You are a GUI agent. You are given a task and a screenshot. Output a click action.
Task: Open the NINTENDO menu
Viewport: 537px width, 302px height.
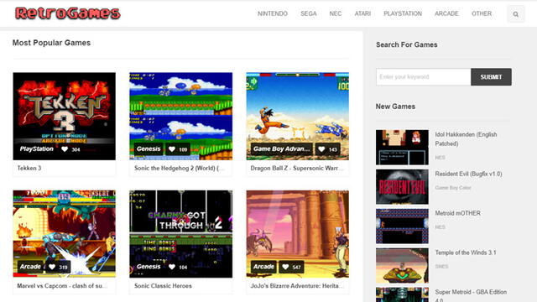273,13
